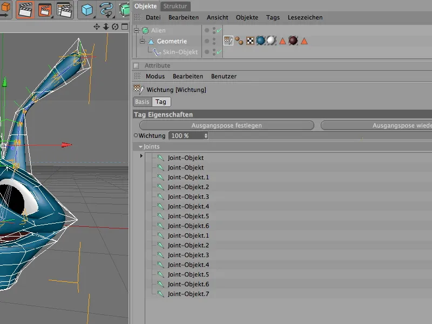Screen dimensions: 432x324
Task: Click the red X-axis arrow in viewport
Action: coord(66,145)
